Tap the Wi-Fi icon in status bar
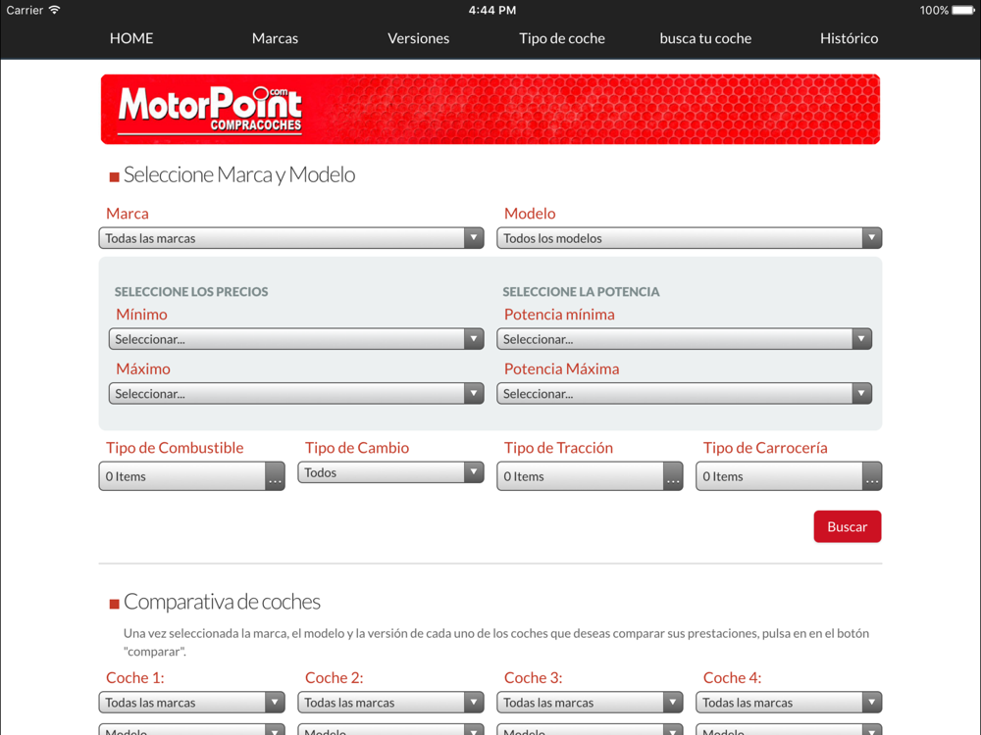The image size is (981, 735). pyautogui.click(x=55, y=10)
